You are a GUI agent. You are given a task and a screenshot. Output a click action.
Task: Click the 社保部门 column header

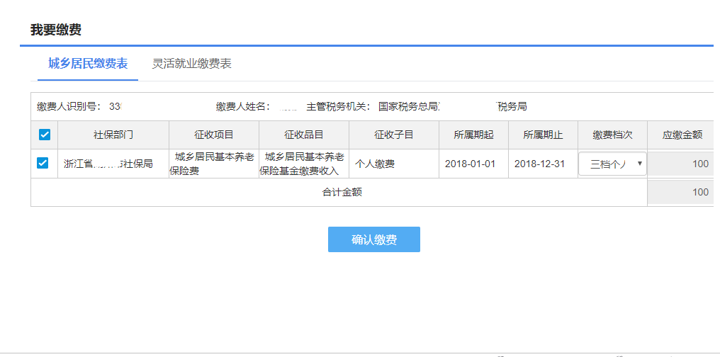tap(113, 135)
